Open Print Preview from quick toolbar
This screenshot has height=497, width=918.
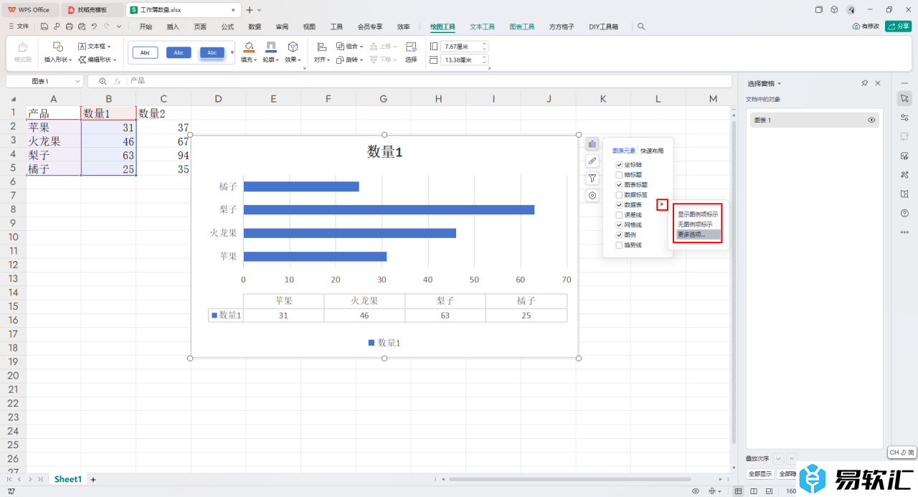click(81, 27)
